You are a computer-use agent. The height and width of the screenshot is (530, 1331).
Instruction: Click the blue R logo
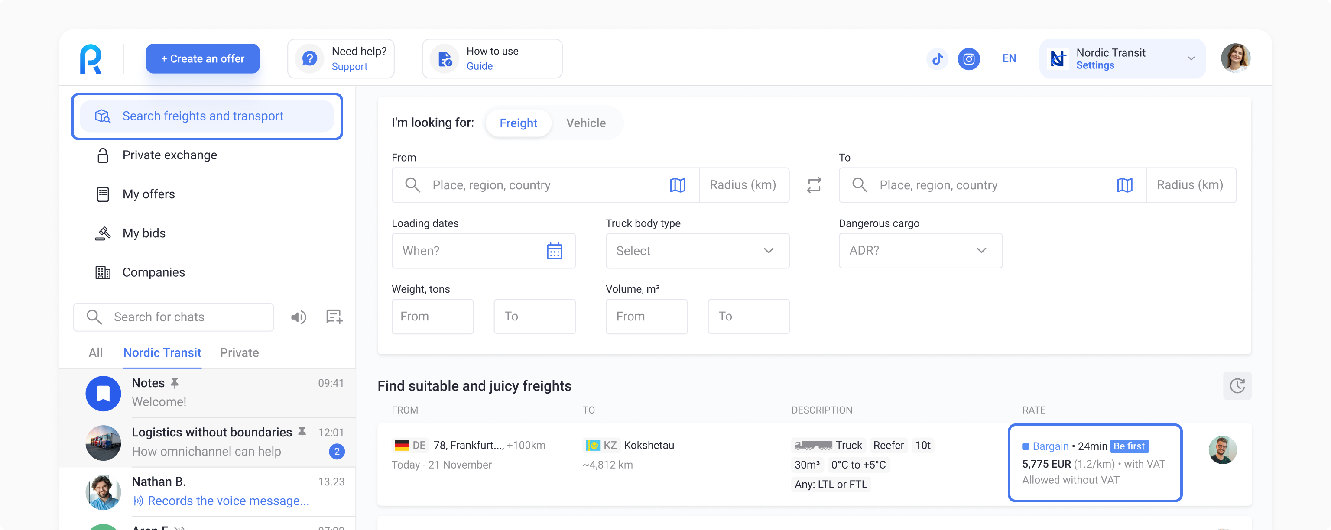tap(91, 59)
